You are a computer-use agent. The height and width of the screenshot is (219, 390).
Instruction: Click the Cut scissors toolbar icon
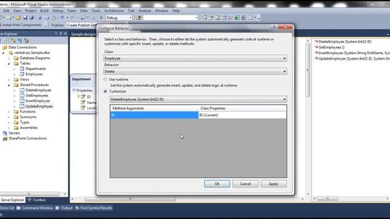40,18
